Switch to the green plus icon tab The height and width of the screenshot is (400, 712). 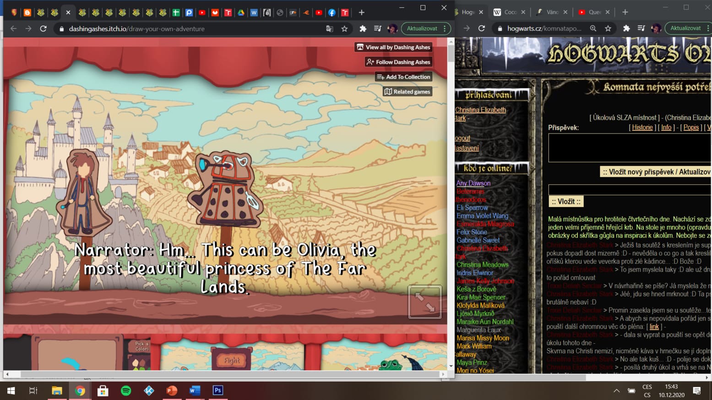click(x=176, y=12)
